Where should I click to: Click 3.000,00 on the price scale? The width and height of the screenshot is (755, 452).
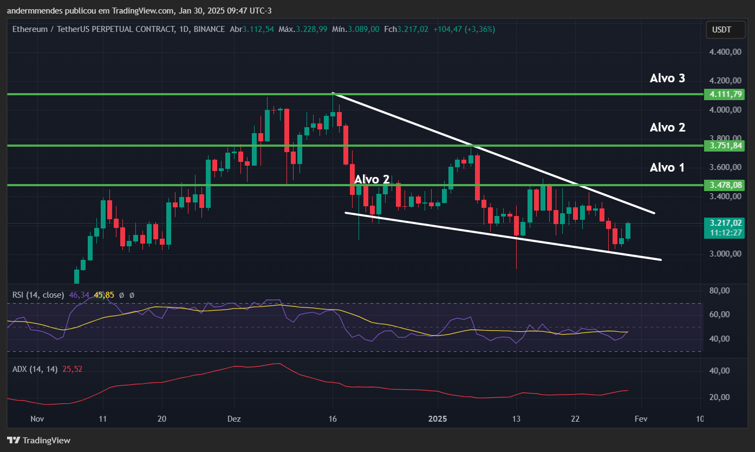pyautogui.click(x=726, y=254)
